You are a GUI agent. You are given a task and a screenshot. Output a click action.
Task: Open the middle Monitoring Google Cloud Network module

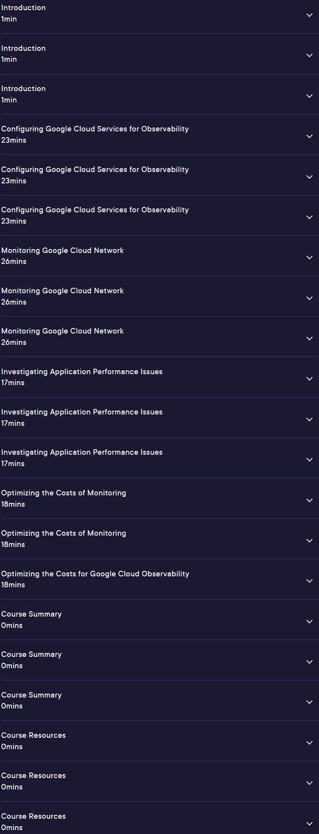tap(159, 296)
